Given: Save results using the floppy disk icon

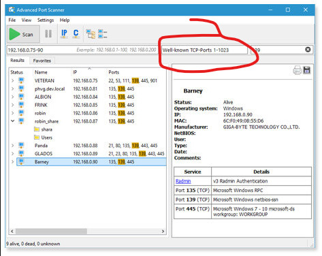Looking at the screenshot, I should point(307,70).
